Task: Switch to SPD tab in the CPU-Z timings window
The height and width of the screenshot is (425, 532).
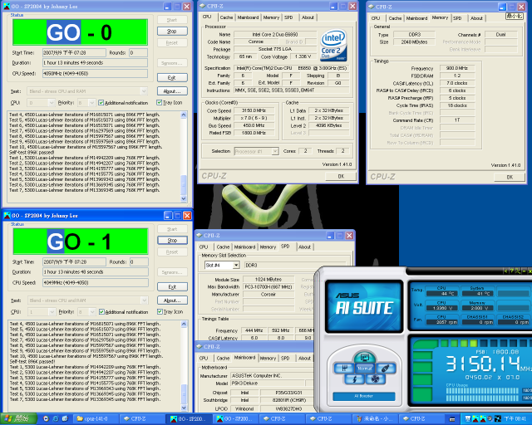Action: click(457, 18)
